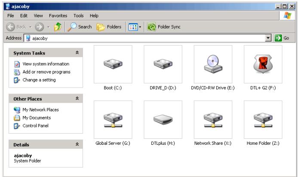The image size is (298, 177).
Task: Click Add or remove programs link
Action: (x=46, y=72)
